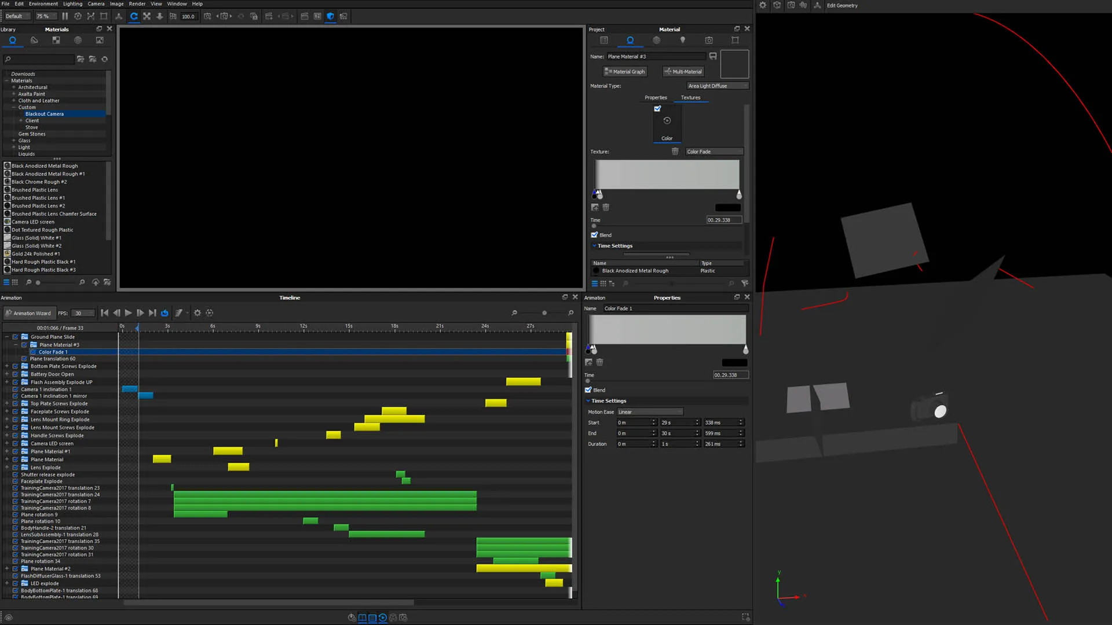Open the Material Graph
The image size is (1112, 625).
point(624,72)
